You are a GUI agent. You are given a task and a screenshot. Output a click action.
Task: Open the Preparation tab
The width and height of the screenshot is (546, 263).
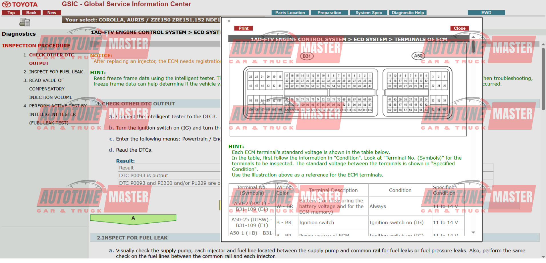coord(329,13)
